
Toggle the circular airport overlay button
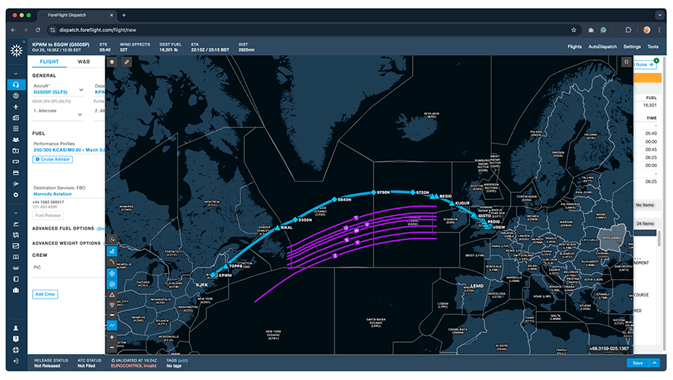coord(112,284)
